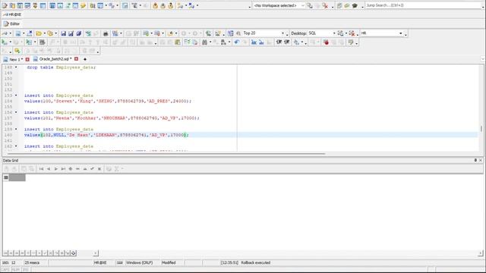Click '25 msecs' in the status bar
This screenshot has width=486, height=273.
(x=32, y=263)
